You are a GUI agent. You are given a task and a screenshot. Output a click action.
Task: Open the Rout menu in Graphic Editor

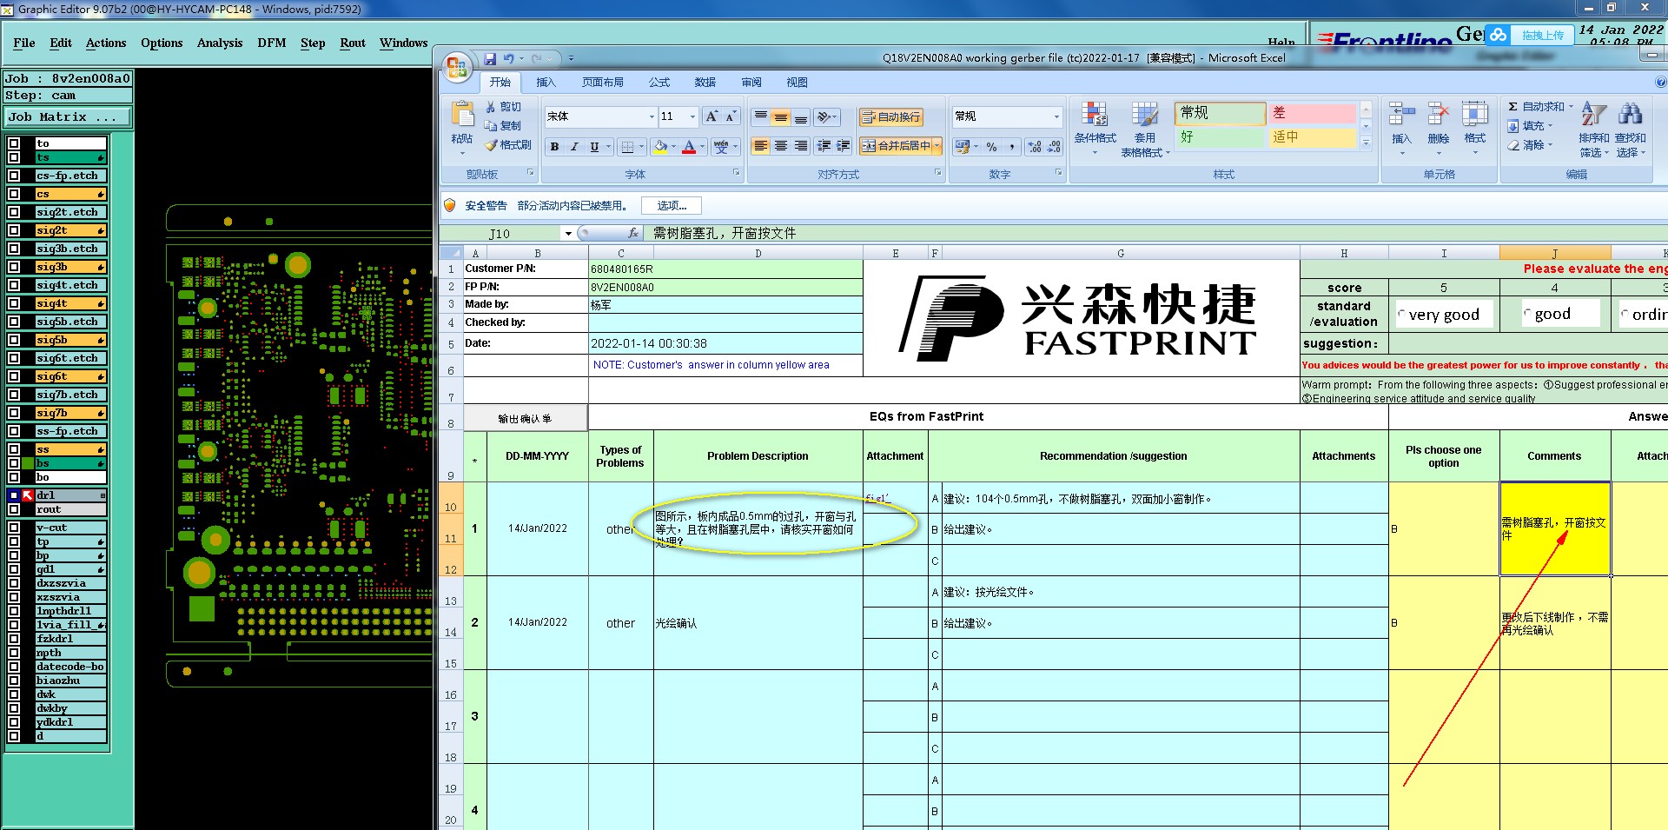tap(353, 43)
